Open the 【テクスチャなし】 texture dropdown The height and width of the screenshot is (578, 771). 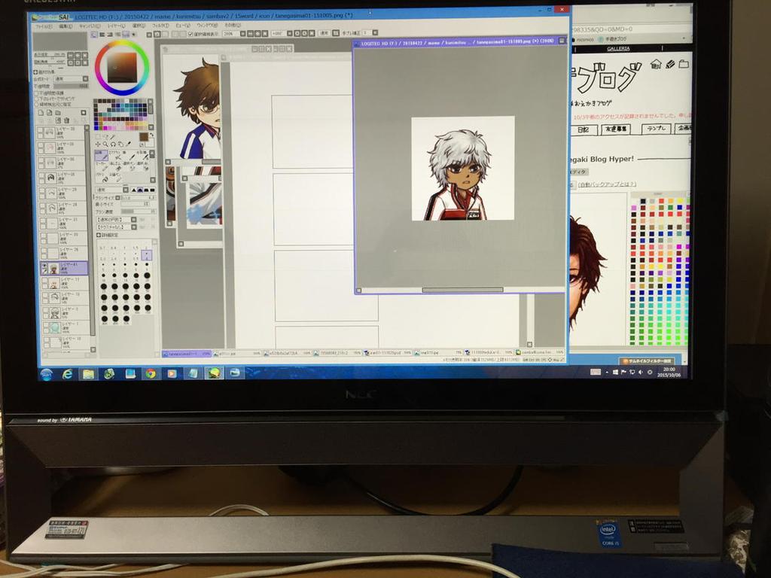(x=116, y=227)
